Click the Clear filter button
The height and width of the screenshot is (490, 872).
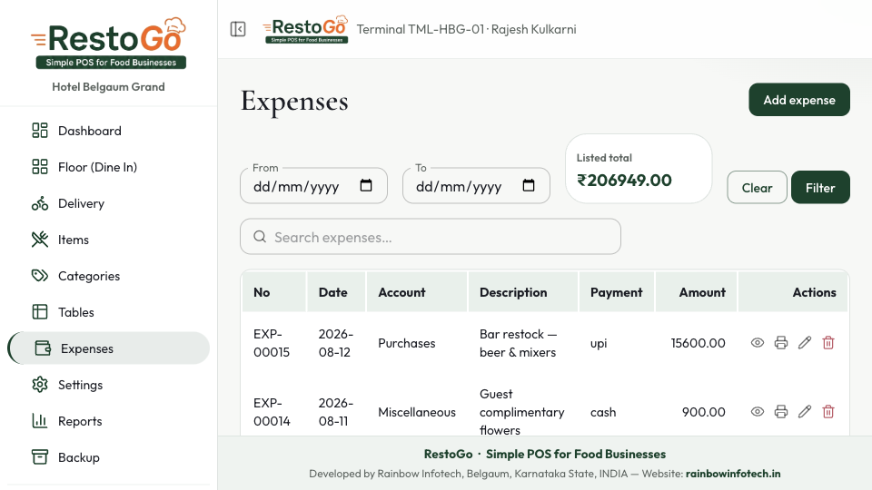757,188
